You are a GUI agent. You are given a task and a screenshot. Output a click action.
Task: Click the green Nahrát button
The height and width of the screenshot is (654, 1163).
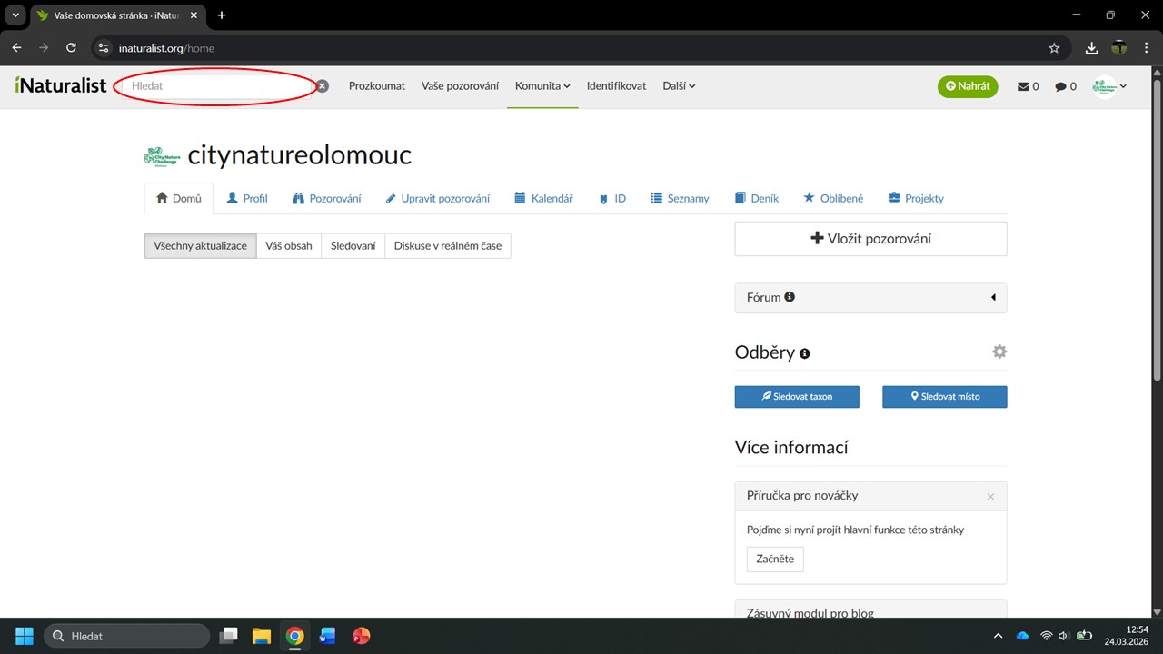point(968,86)
